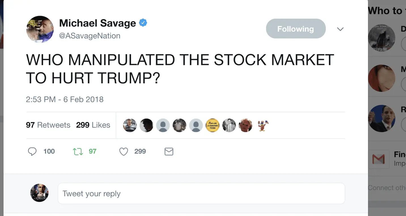Click your own avatar beside reply box
Image resolution: width=406 pixels, height=216 pixels.
pos(39,193)
